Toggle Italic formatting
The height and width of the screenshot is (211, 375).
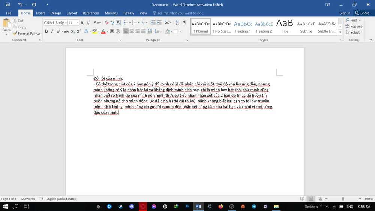click(52, 31)
